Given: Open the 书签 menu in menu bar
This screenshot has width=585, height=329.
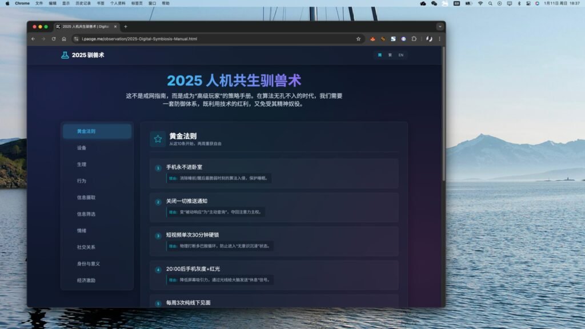Looking at the screenshot, I should 101,3.
